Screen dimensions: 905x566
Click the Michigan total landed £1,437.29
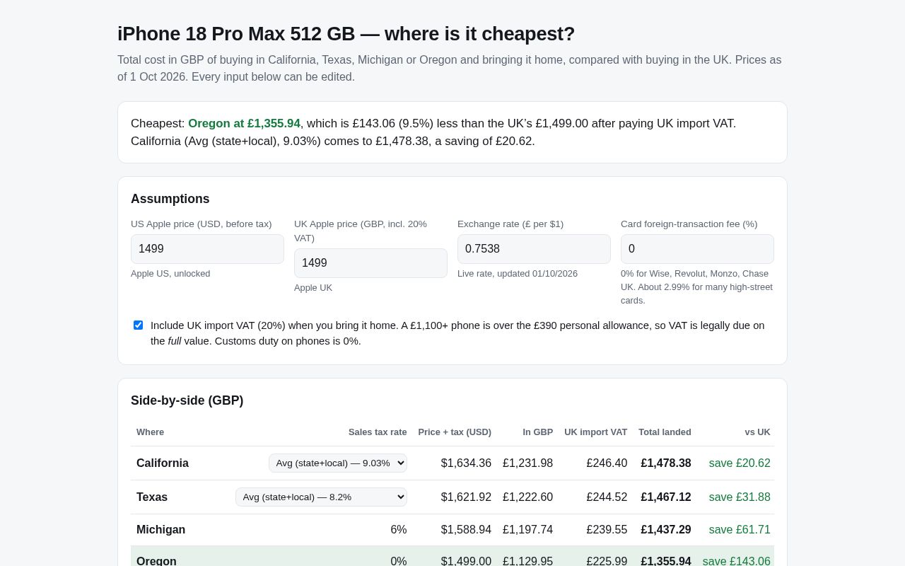coord(666,530)
